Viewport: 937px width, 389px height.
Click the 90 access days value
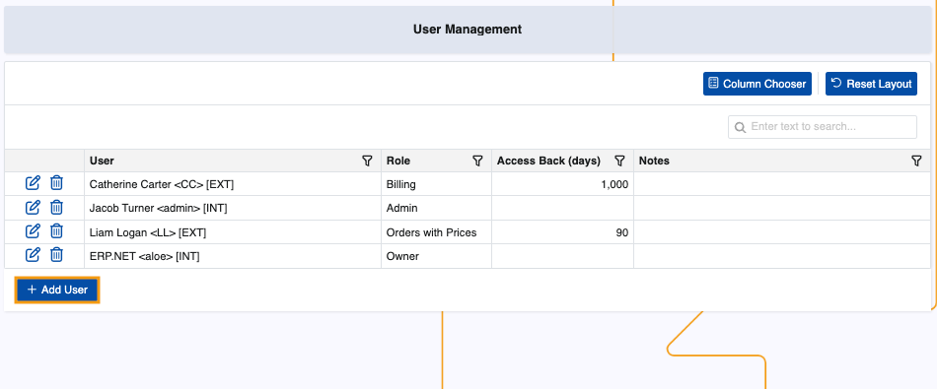click(622, 232)
